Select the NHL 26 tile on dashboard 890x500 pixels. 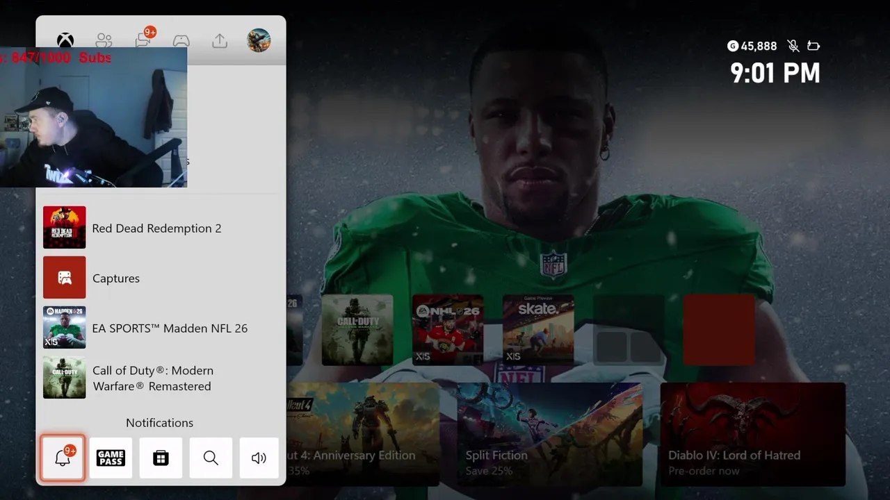[x=448, y=330]
